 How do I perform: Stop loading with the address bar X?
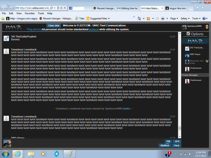(65, 8)
